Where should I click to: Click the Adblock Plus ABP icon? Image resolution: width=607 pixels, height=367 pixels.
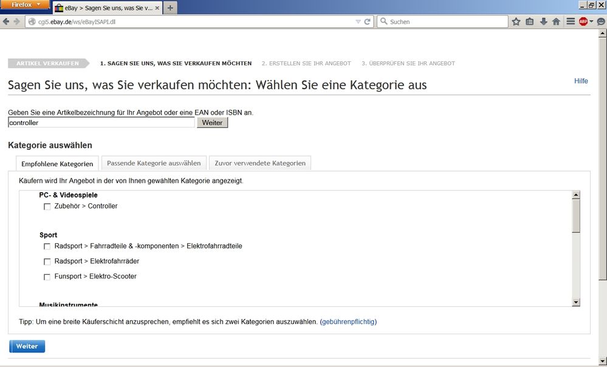click(x=583, y=21)
